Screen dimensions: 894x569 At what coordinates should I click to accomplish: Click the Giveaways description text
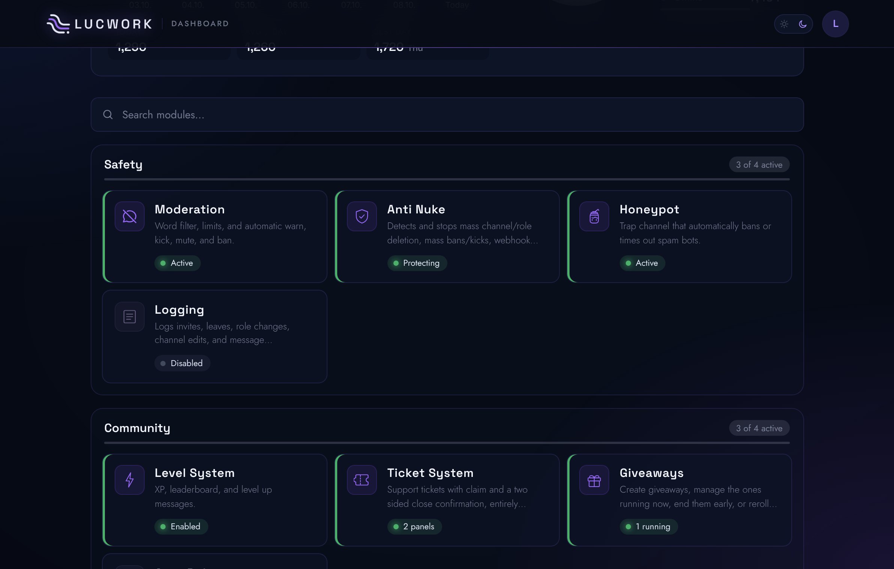698,496
